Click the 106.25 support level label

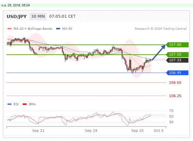(x=175, y=96)
